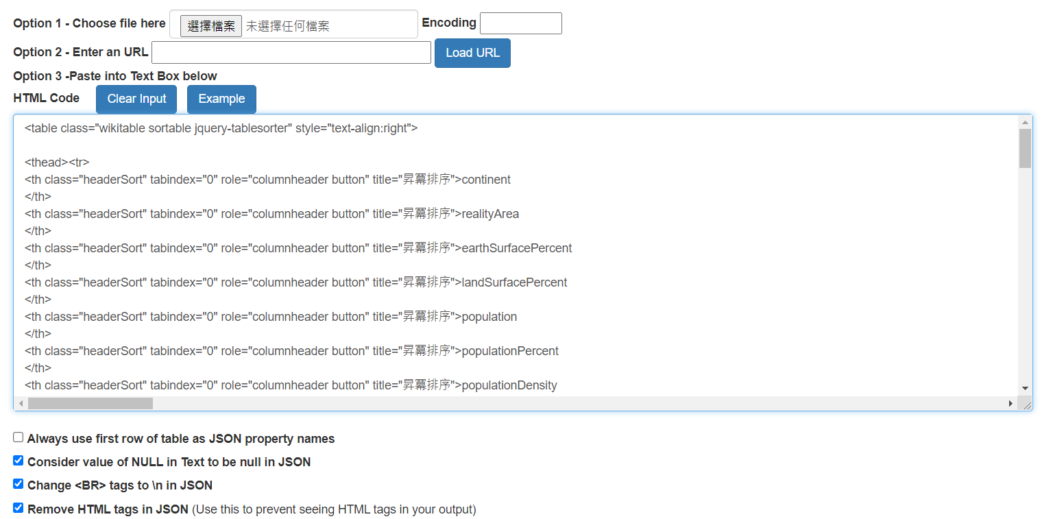Click the opening table tag line in code
Image resolution: width=1053 pixels, height=519 pixels.
click(x=221, y=128)
